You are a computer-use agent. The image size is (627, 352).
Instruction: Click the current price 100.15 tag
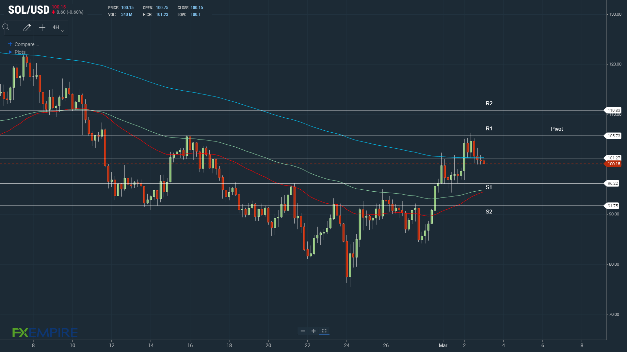point(614,164)
